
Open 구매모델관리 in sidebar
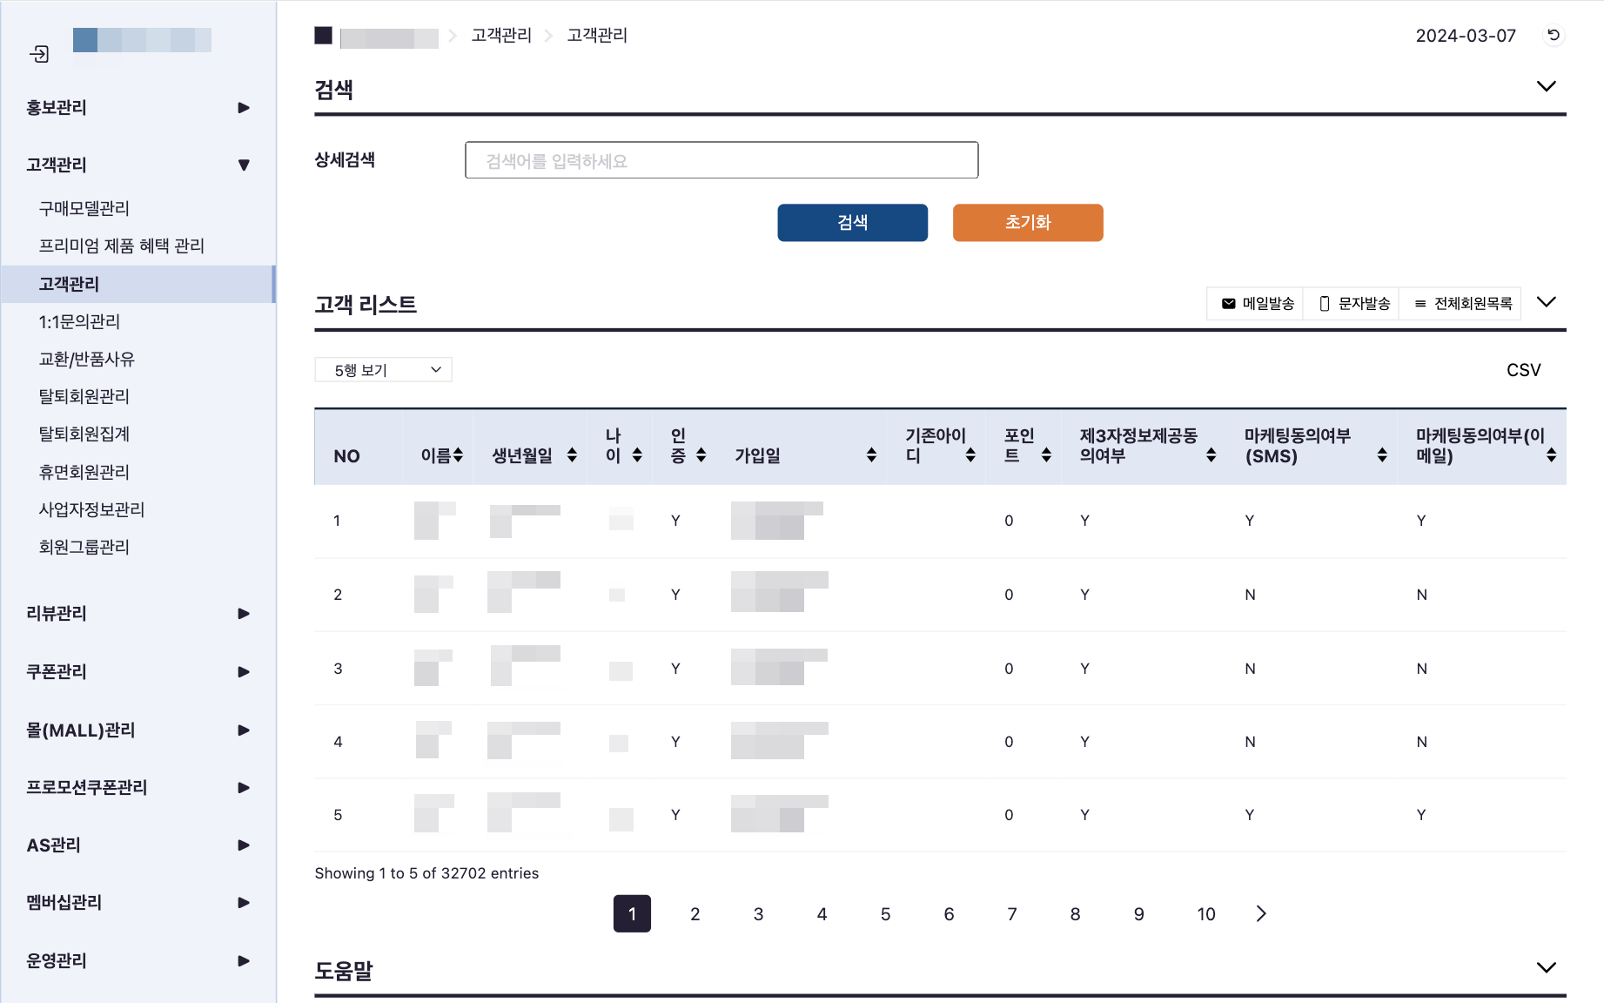pos(84,208)
